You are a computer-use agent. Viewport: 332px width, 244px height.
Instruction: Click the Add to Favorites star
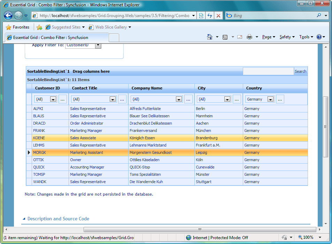click(x=39, y=27)
